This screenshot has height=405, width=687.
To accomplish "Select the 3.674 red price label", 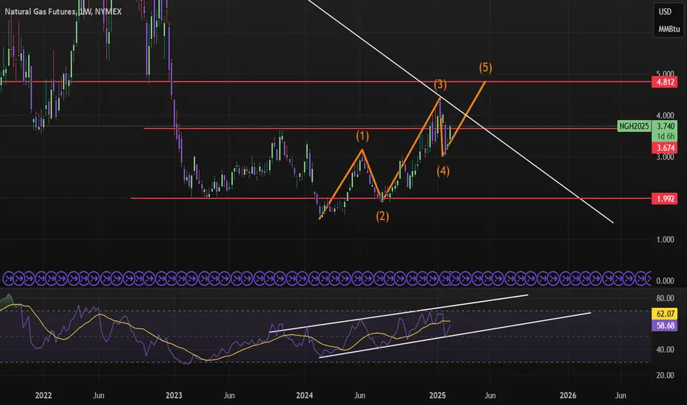I will [x=665, y=148].
